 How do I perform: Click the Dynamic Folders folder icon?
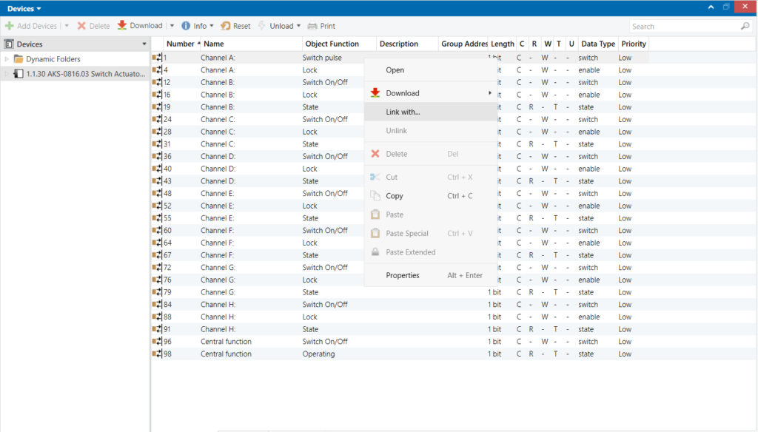(x=19, y=59)
